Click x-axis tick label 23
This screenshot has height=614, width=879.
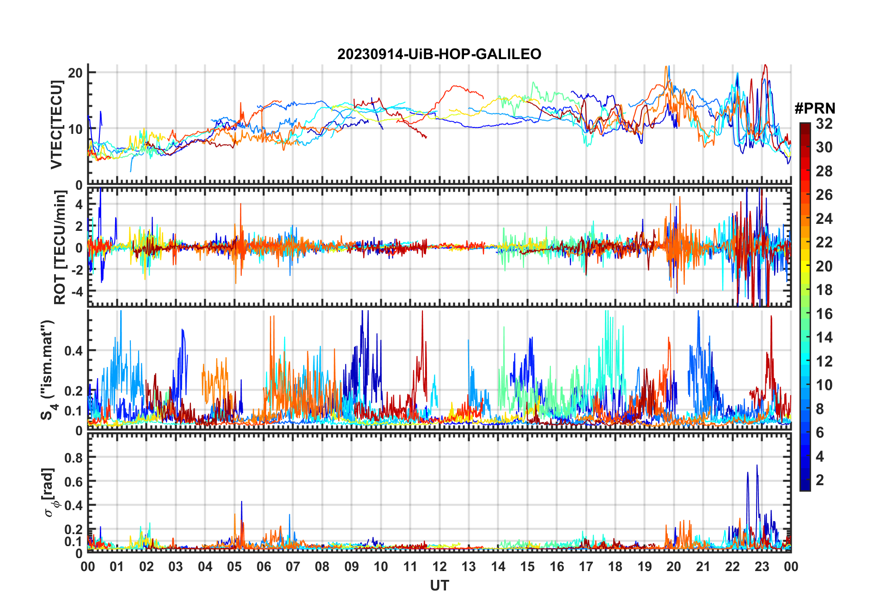(762, 566)
